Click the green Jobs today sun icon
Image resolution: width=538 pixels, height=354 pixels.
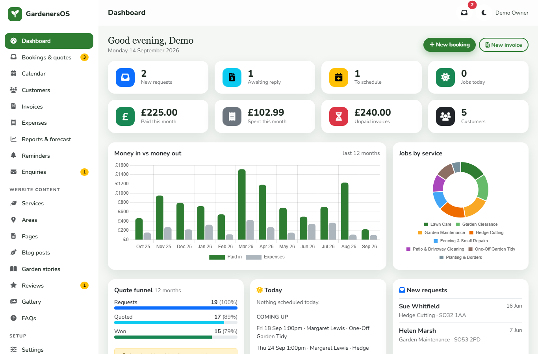(x=445, y=77)
